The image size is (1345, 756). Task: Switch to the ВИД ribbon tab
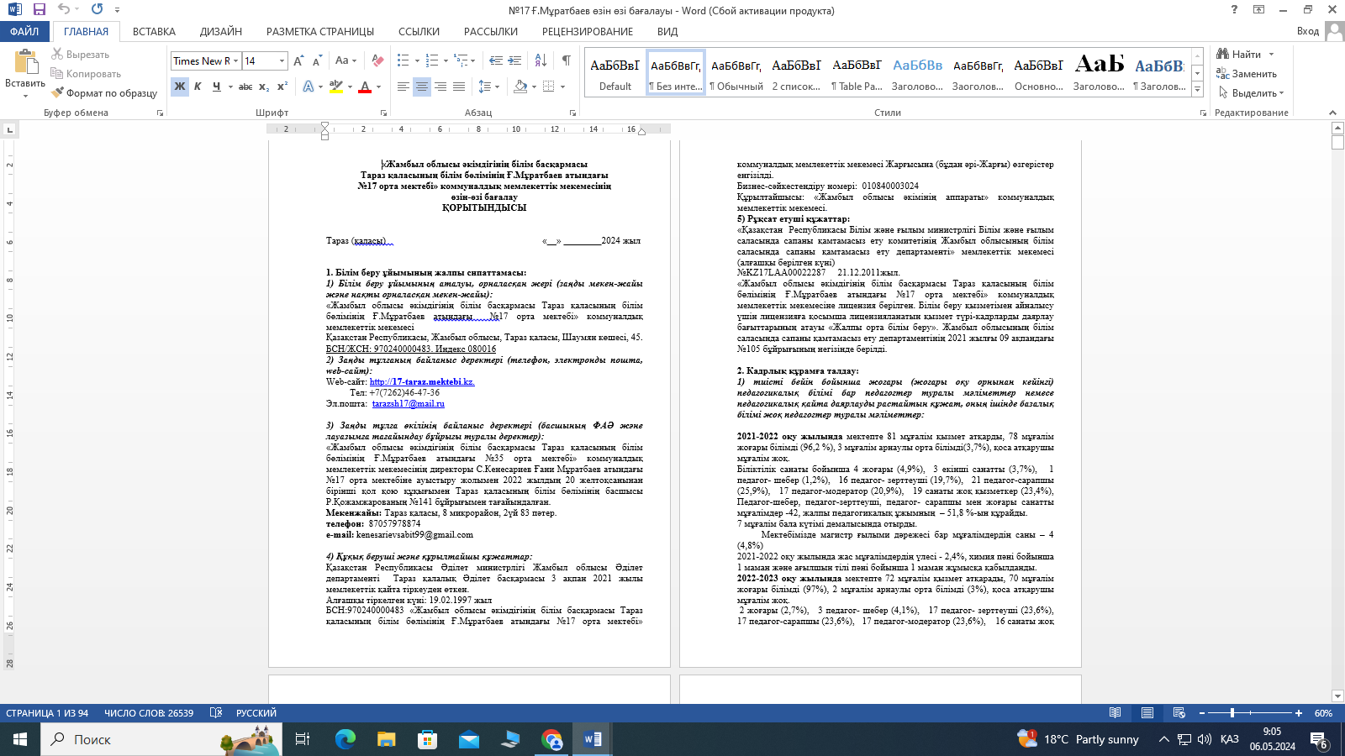tap(667, 31)
